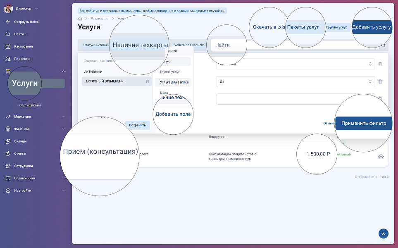
Task: Click the Применить фильтр button
Action: click(x=363, y=123)
